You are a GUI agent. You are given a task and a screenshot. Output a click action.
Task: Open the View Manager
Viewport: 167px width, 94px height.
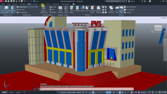22,12
